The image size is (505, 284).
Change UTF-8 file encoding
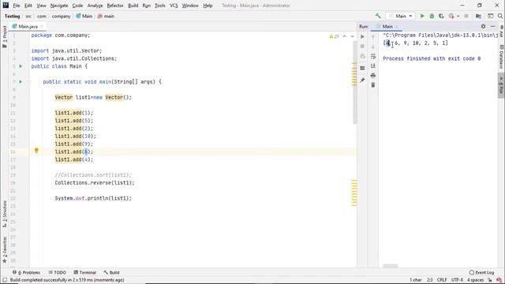(457, 280)
